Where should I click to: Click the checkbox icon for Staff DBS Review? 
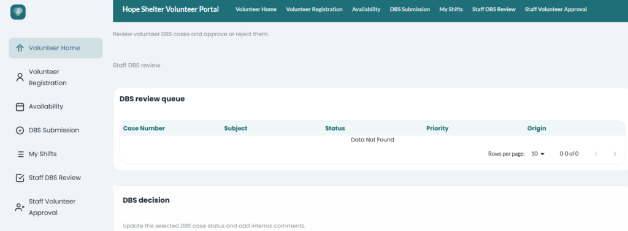tap(20, 178)
